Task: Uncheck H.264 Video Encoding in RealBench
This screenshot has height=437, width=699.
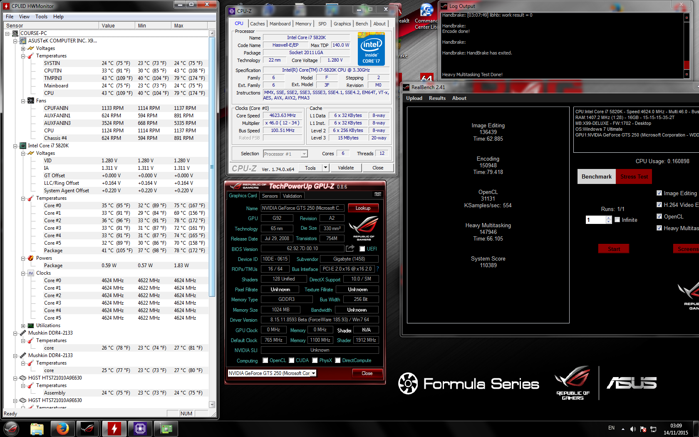Action: point(659,205)
